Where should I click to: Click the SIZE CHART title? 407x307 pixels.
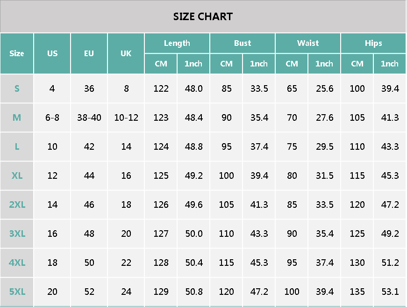[x=203, y=17]
